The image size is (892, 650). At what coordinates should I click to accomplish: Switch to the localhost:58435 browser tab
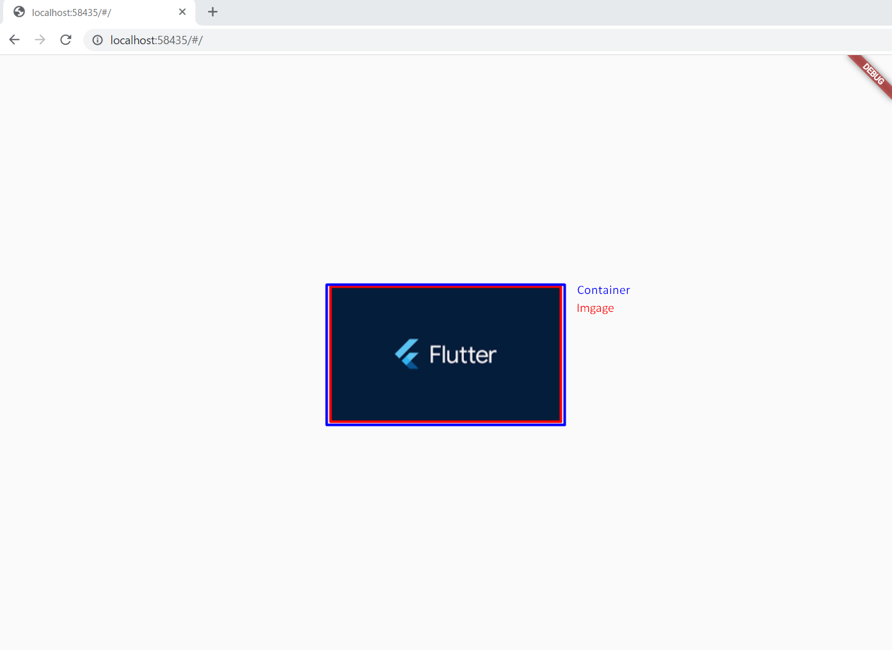(x=96, y=12)
